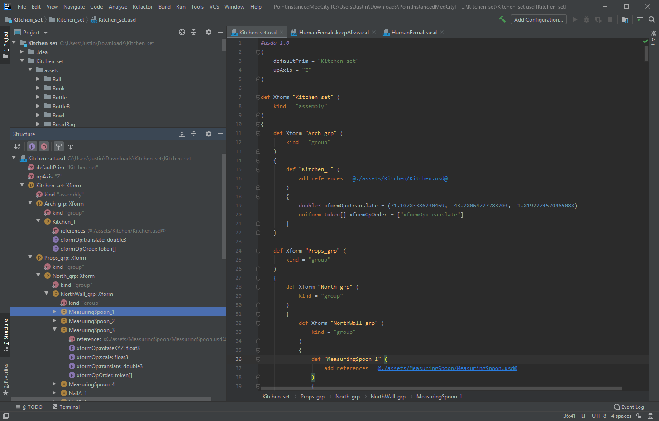Switch to the HumanFemale.keepAlive.usd tab
Viewport: 659px width, 421px height.
click(x=334, y=32)
